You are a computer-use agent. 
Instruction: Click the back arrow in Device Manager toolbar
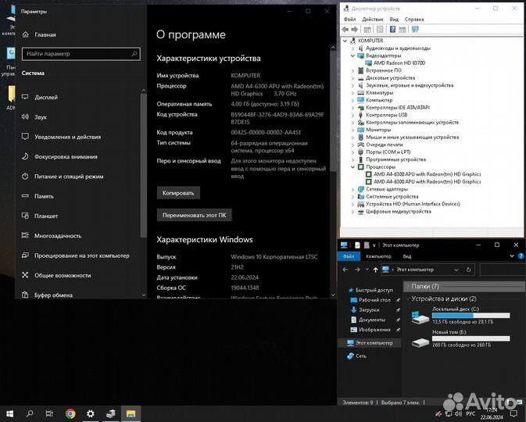pyautogui.click(x=345, y=30)
